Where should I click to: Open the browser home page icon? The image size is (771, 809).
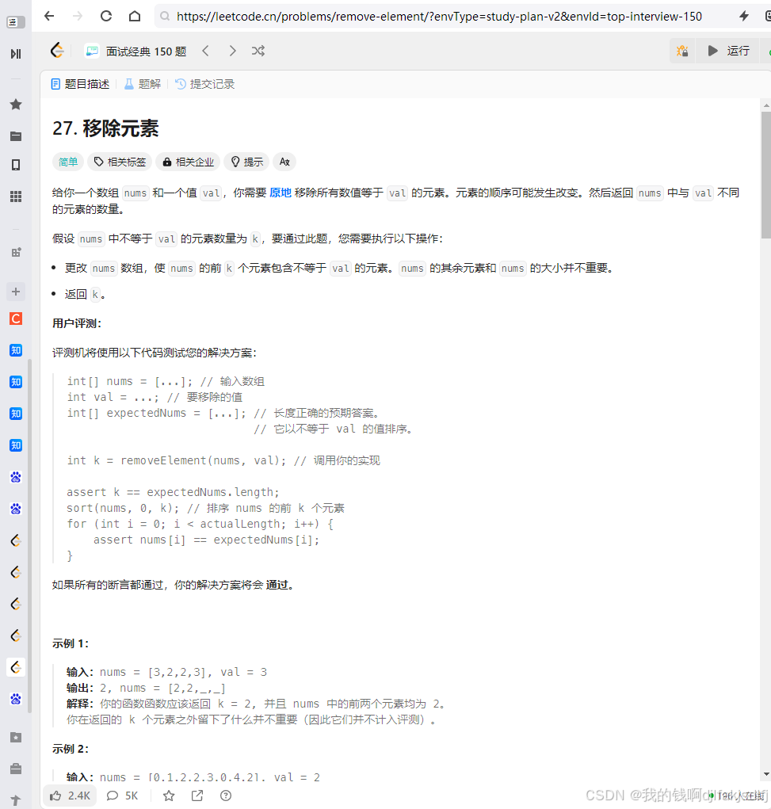[x=135, y=16]
